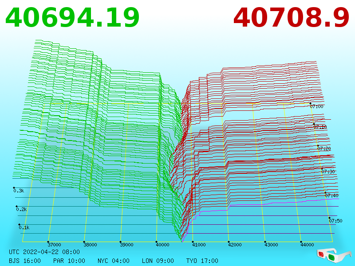Click the 40000 price axis label
This screenshot has width=355, height=266.
coord(162,245)
